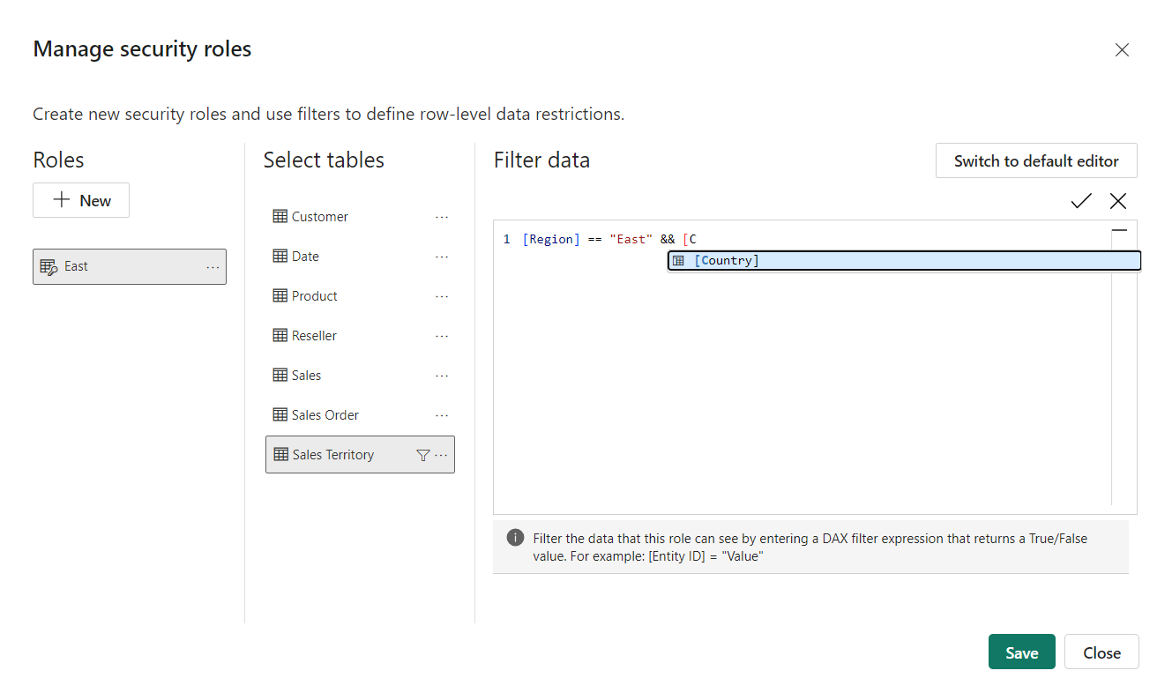Click the info icon below the filter editor
1172x678 pixels.
(515, 537)
